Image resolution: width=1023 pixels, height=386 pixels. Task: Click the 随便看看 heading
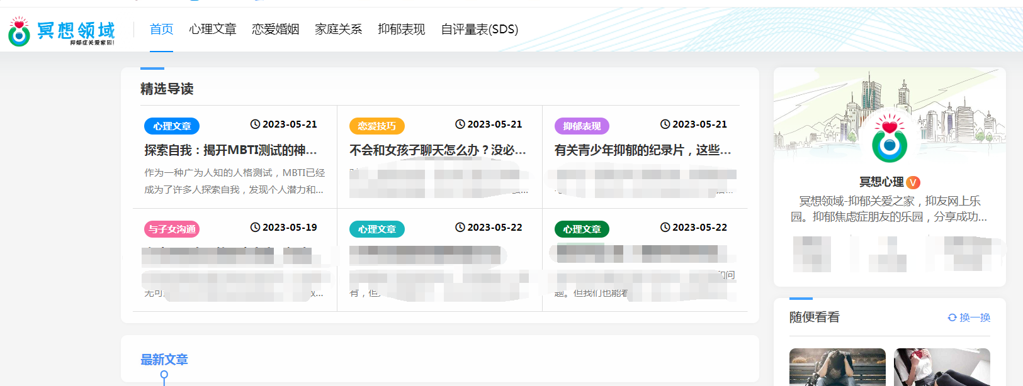pyautogui.click(x=815, y=317)
